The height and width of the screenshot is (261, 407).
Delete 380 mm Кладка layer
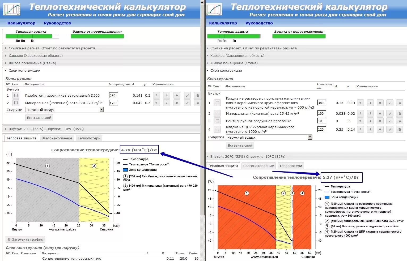click(x=400, y=103)
